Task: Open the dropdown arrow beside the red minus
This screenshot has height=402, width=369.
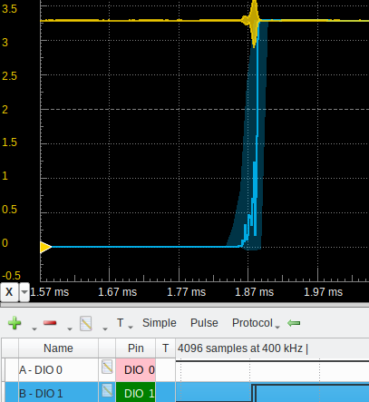Action: tap(70, 328)
